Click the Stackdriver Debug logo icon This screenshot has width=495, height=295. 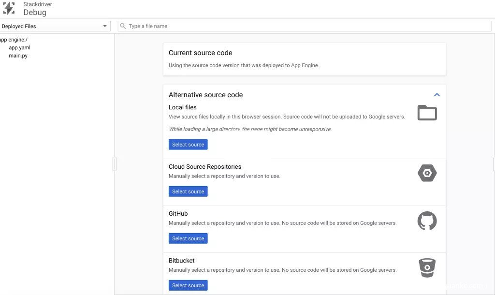tap(9, 8)
